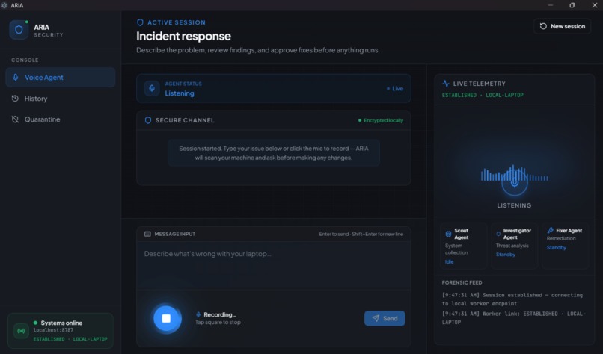Click the Tap square to stop hint
The height and width of the screenshot is (354, 603).
[218, 322]
